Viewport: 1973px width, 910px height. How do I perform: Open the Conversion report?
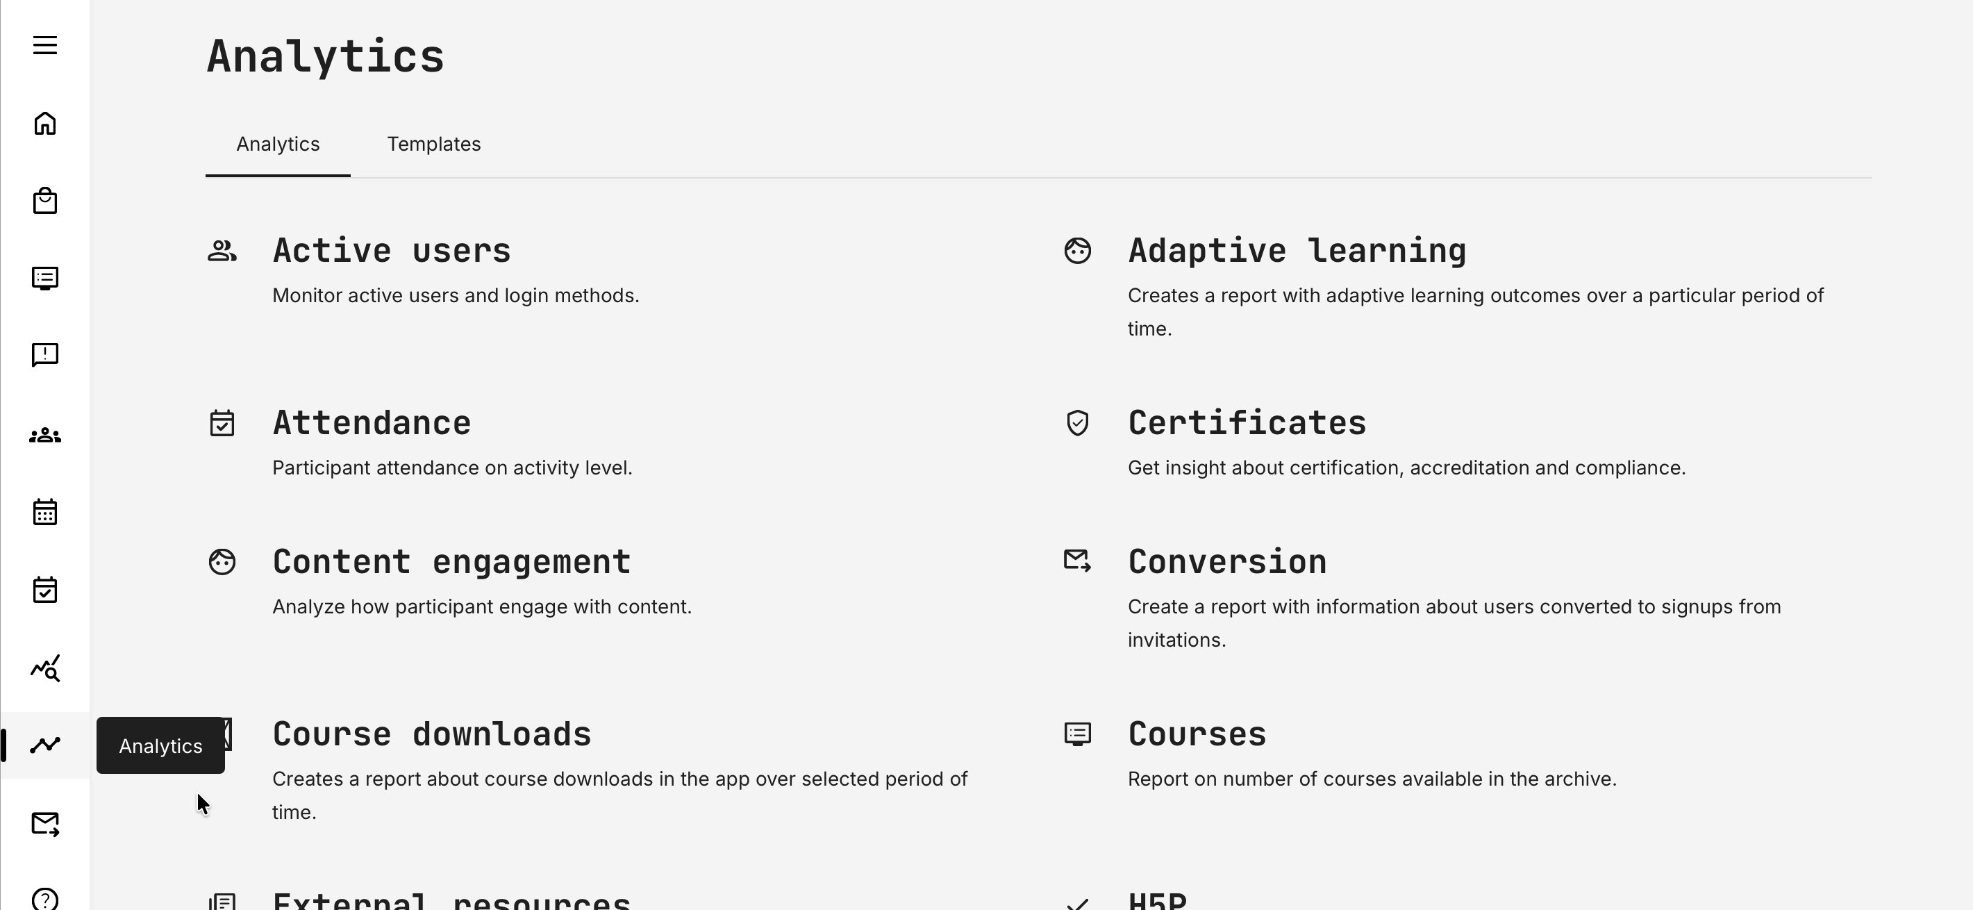1227,561
